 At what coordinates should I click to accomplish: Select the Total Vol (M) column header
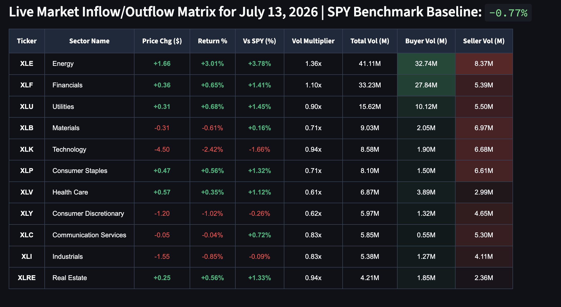pos(370,41)
